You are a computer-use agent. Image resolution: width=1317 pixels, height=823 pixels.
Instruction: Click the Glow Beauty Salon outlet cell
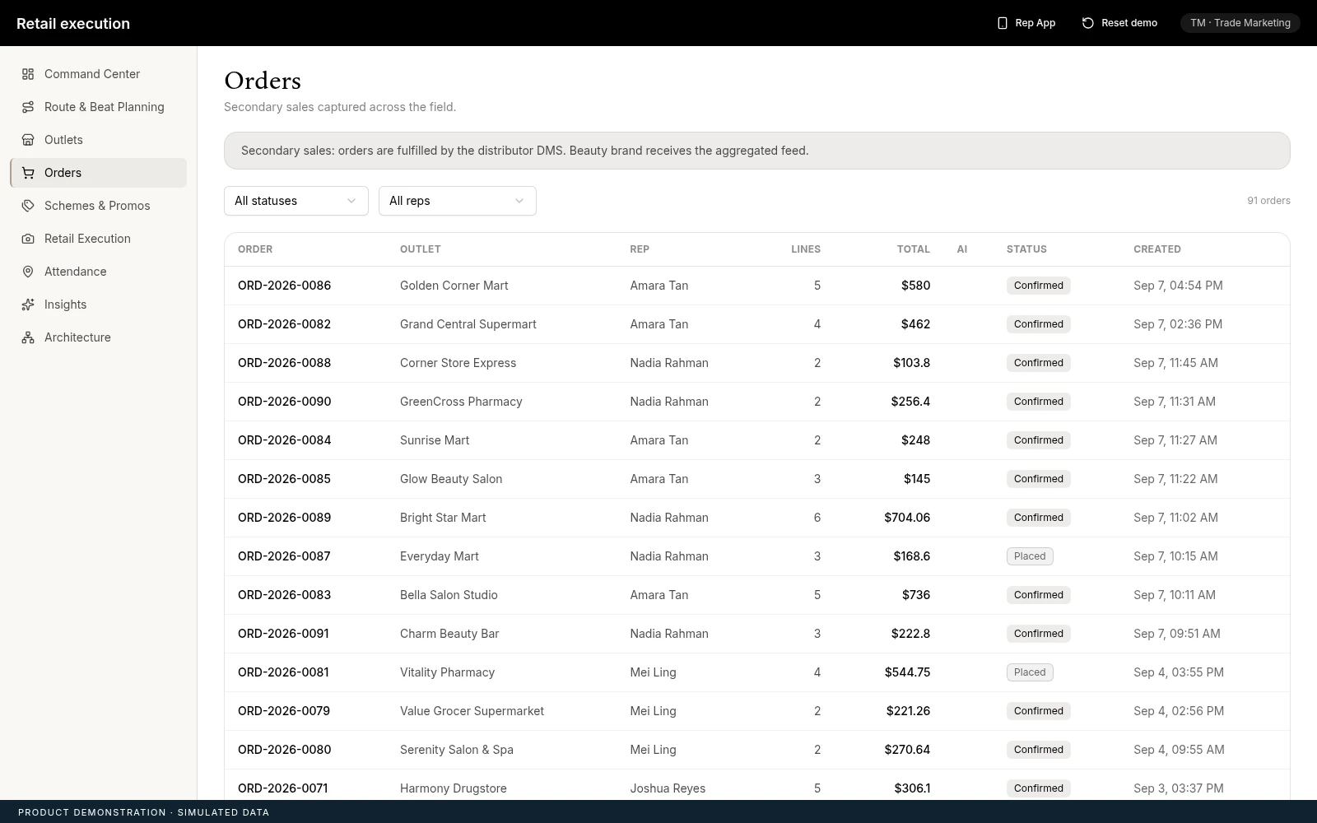(x=451, y=479)
